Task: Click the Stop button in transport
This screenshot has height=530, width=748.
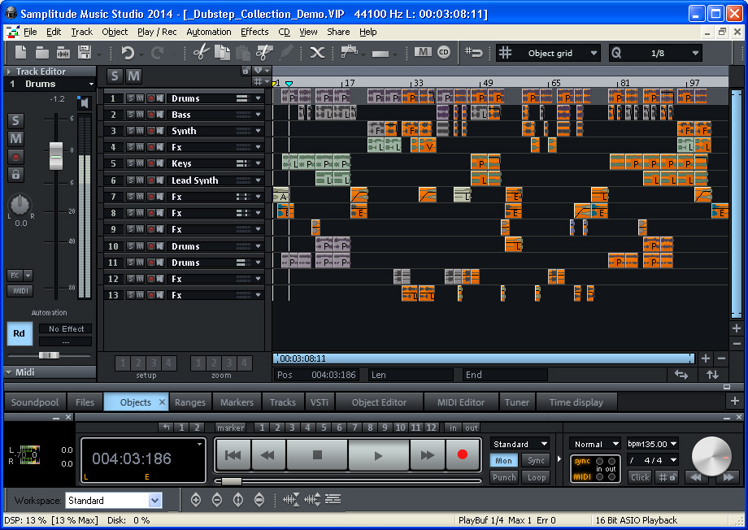Action: tap(317, 455)
